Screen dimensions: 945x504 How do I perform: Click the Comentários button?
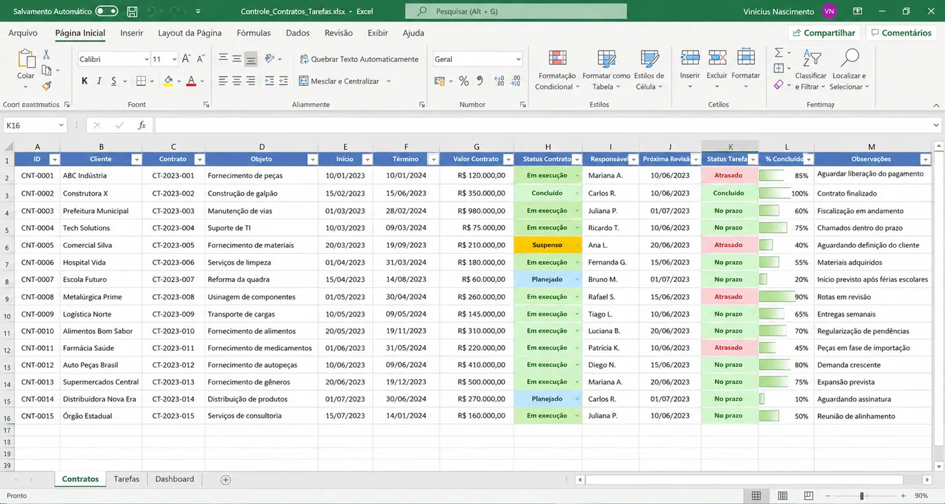[901, 32]
